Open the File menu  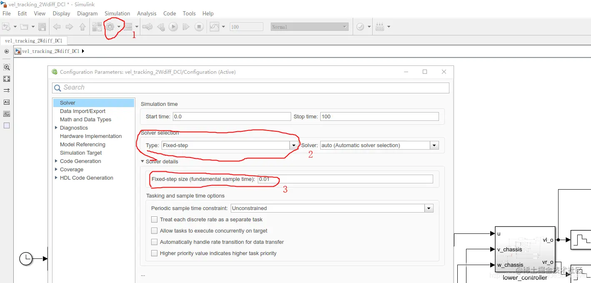tap(7, 13)
